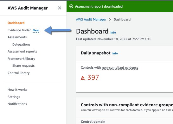Open Settings in the sidebar
Screen dimensions: 173x124
click(x=14, y=97)
